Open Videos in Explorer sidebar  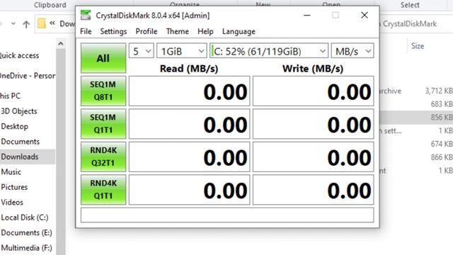pyautogui.click(x=12, y=202)
